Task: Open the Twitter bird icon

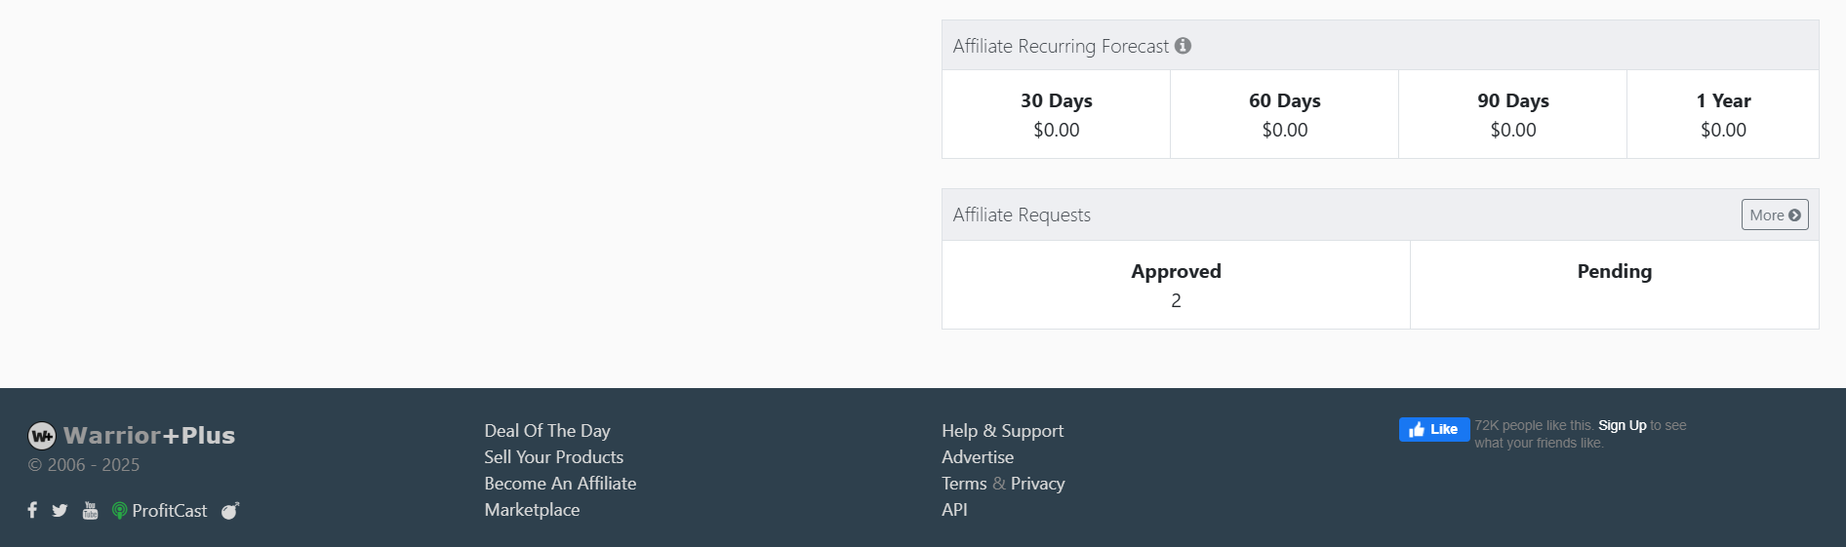Action: click(60, 510)
